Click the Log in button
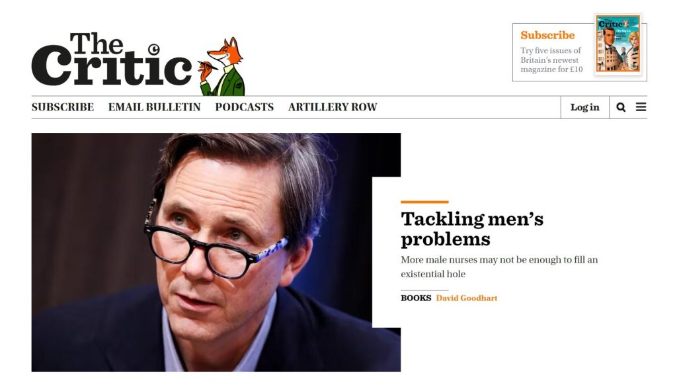The width and height of the screenshot is (677, 387). (x=585, y=107)
